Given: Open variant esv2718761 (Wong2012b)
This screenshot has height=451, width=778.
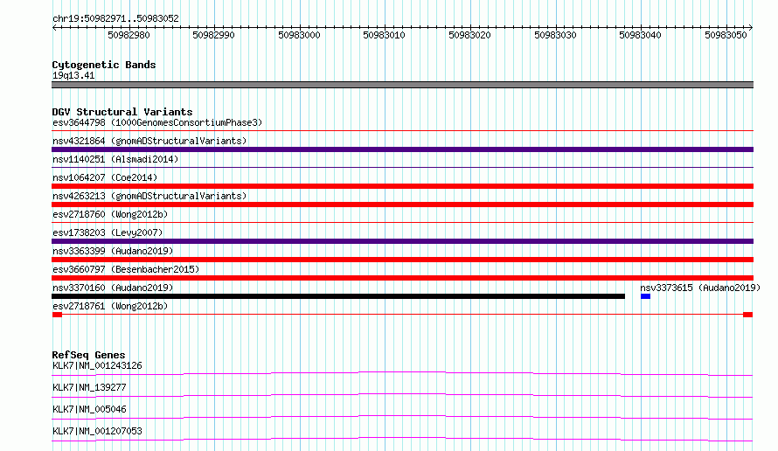Looking at the screenshot, I should tap(110, 306).
